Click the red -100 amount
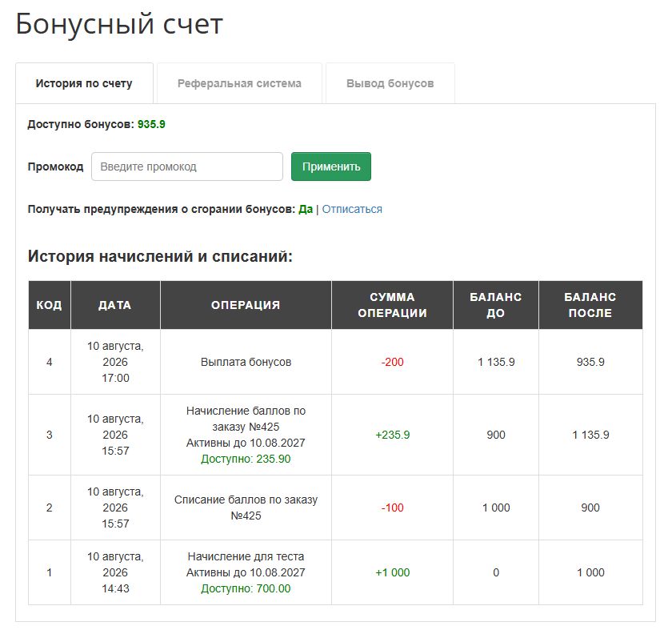This screenshot has height=630, width=672. pyautogui.click(x=393, y=508)
